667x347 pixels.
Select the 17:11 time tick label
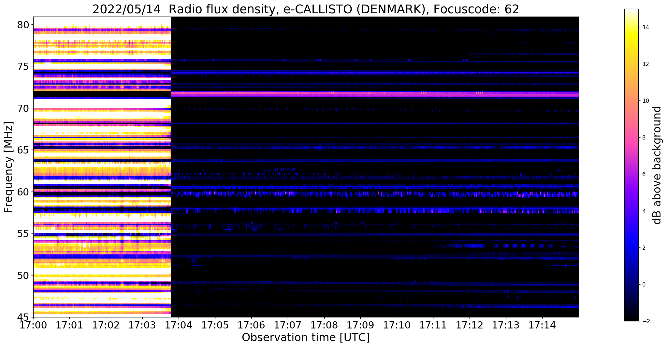tap(433, 325)
